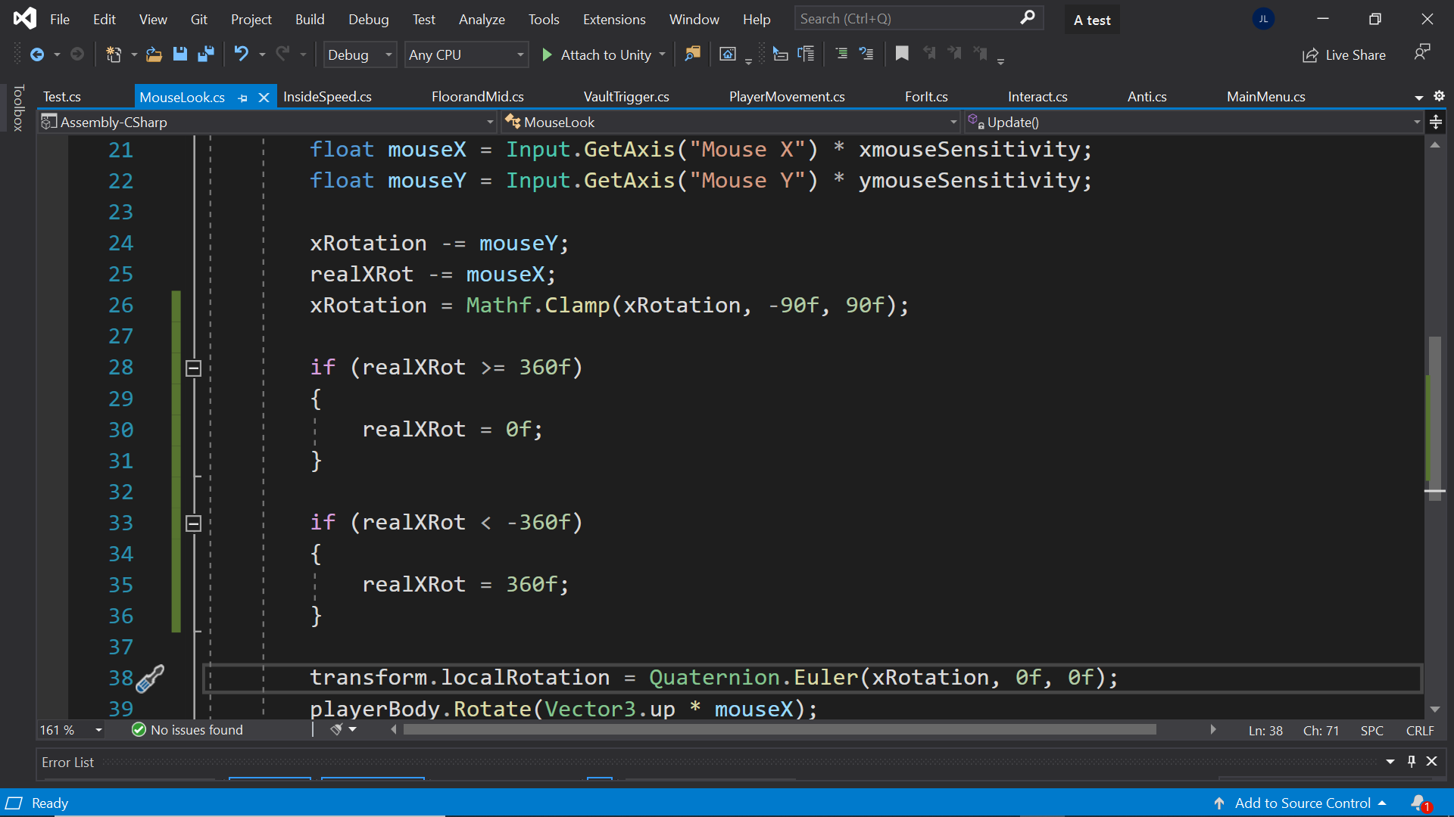Switch to the PlayerMovement.cs tab
This screenshot has width=1454, height=817.
click(787, 97)
